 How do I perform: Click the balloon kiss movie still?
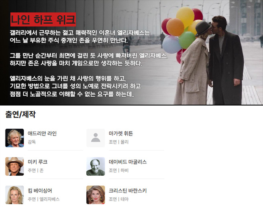pyautogui.click(x=211, y=52)
